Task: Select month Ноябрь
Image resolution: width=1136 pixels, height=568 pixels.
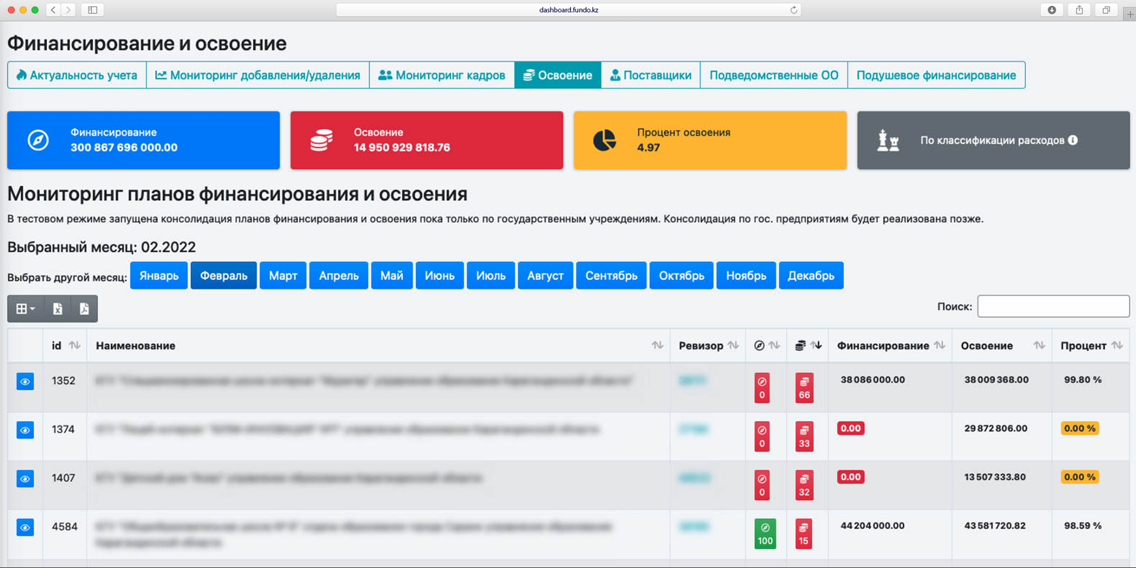Action: click(x=746, y=275)
